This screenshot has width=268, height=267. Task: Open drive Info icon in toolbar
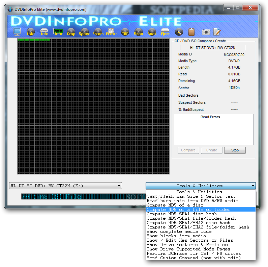pyautogui.click(x=44, y=32)
